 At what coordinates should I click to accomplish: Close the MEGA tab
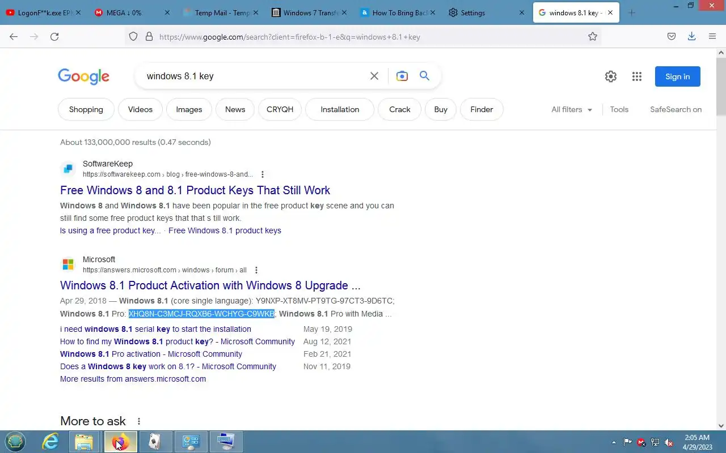point(167,12)
